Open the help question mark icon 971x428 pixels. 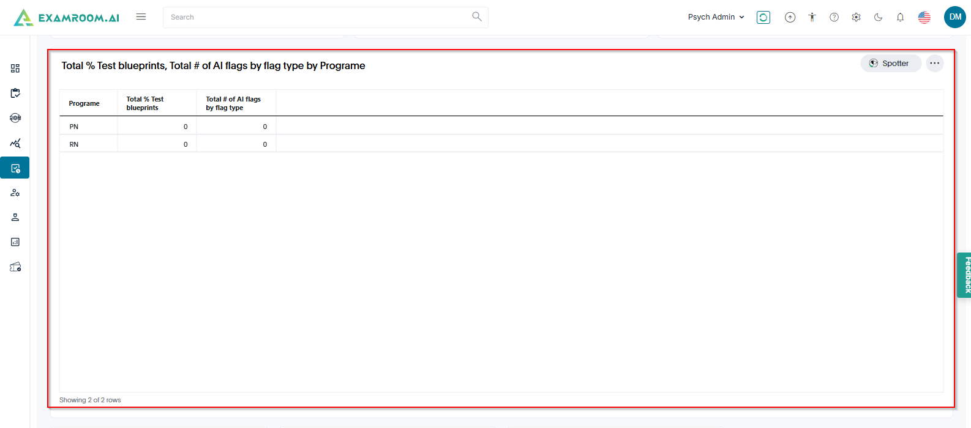[x=834, y=17]
